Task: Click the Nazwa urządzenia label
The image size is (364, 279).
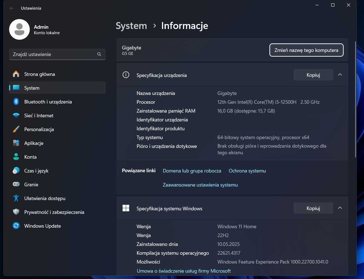Action: (156, 93)
